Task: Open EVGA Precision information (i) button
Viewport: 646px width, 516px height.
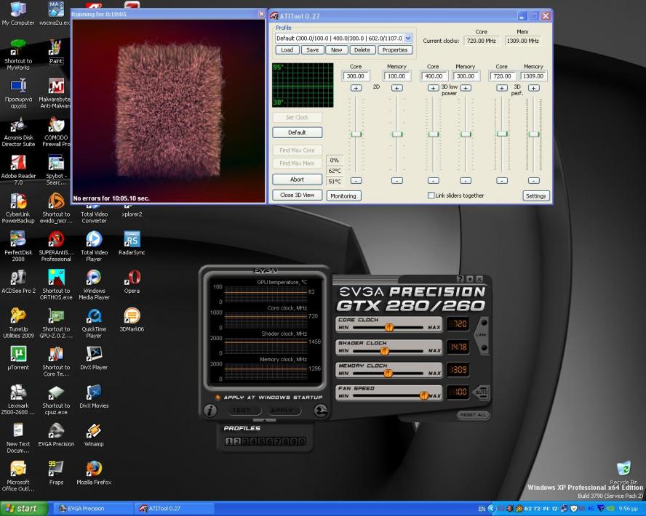Action: click(210, 410)
